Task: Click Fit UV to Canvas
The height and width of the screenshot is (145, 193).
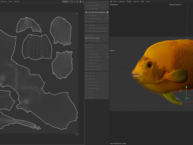Action: 97,38
